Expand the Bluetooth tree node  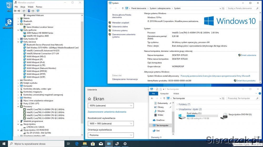(18, 21)
